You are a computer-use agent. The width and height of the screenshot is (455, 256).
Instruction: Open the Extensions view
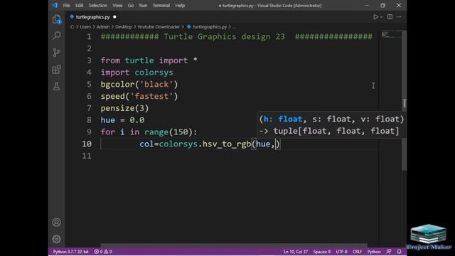click(57, 70)
